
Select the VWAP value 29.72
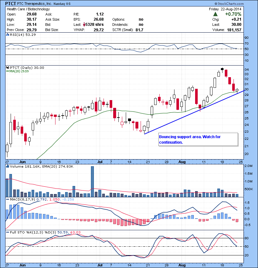99,30
